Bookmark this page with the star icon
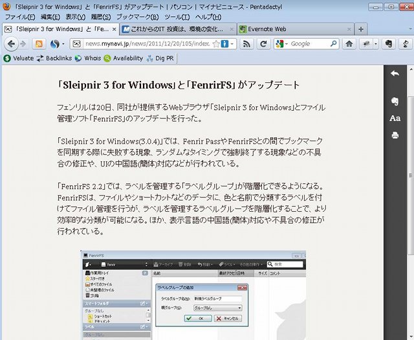The width and height of the screenshot is (414, 340). [215, 44]
